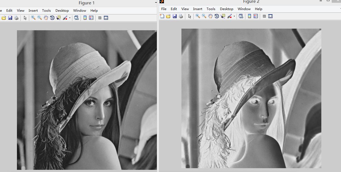The image size is (341, 172).
Task: Open file icon in Figure 2 toolbar
Action: pyautogui.click(x=168, y=16)
